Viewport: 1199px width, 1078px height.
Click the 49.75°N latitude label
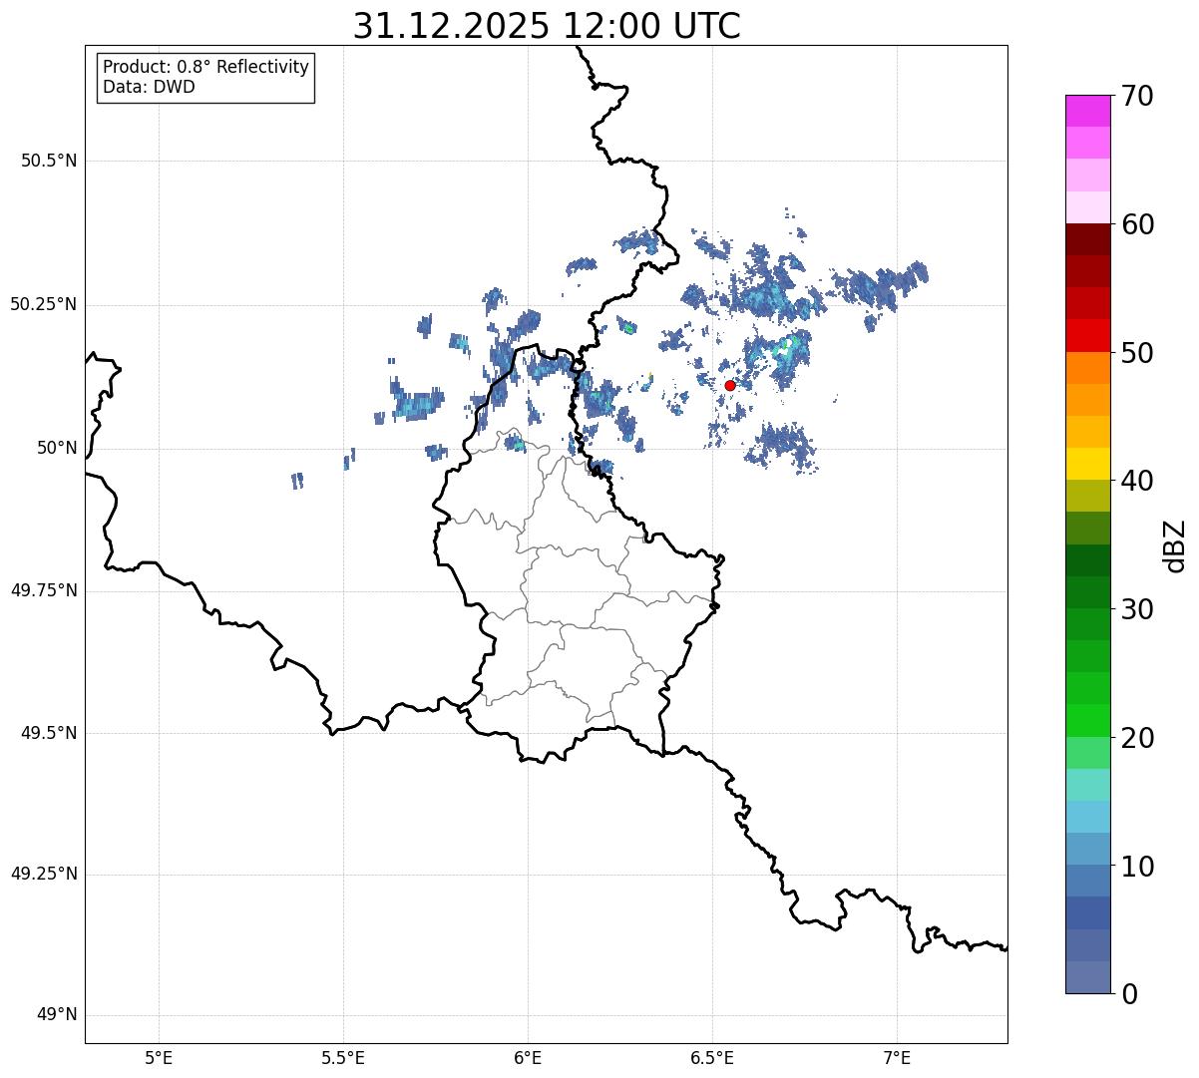coord(43,590)
